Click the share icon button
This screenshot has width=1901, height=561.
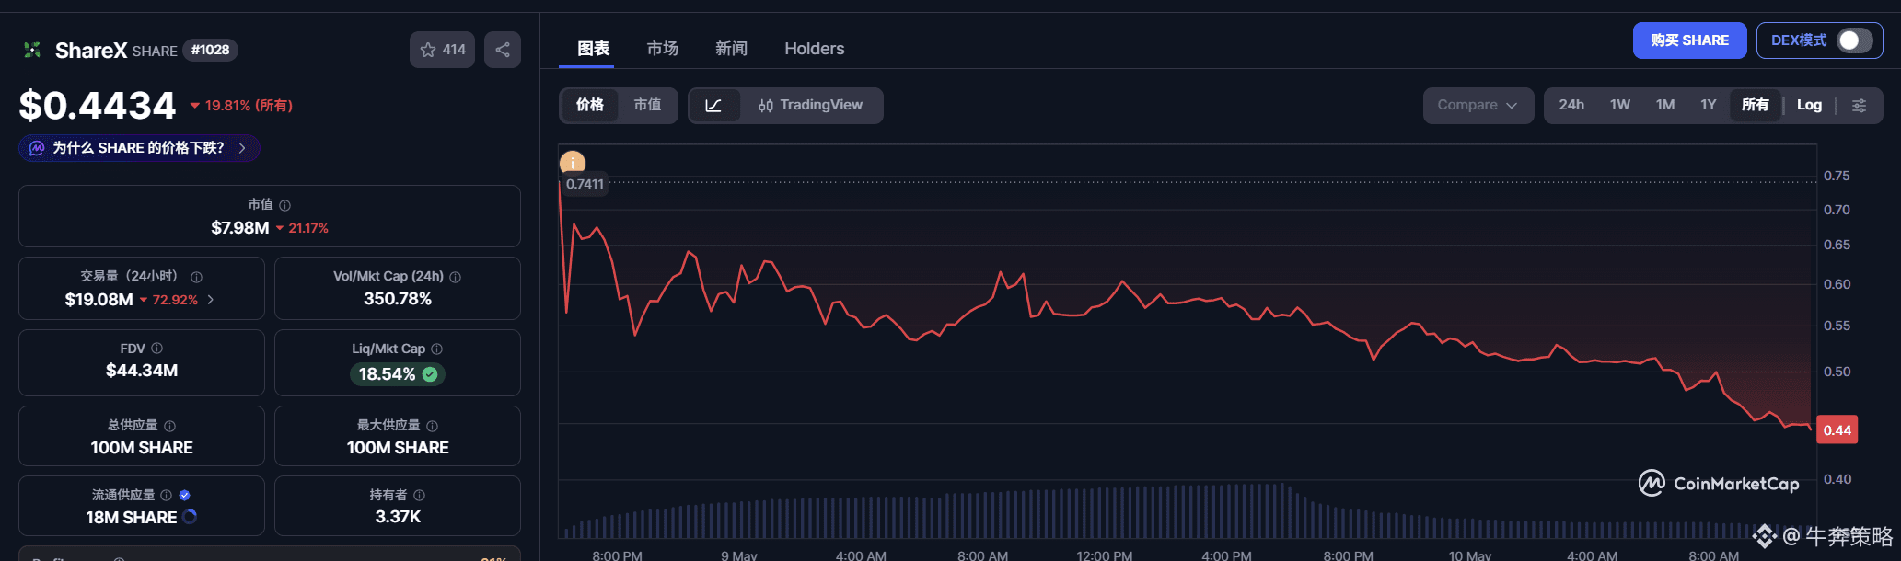coord(503,50)
